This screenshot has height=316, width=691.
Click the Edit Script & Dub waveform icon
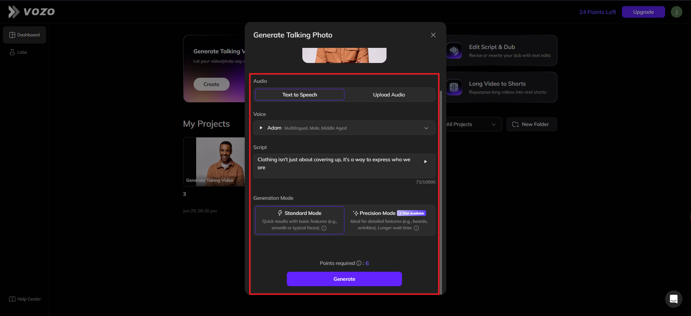(454, 50)
